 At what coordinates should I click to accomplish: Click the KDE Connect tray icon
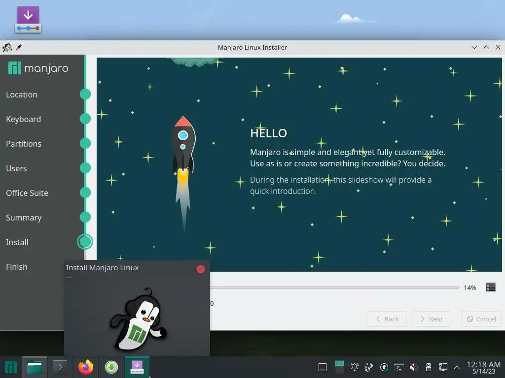click(369, 367)
